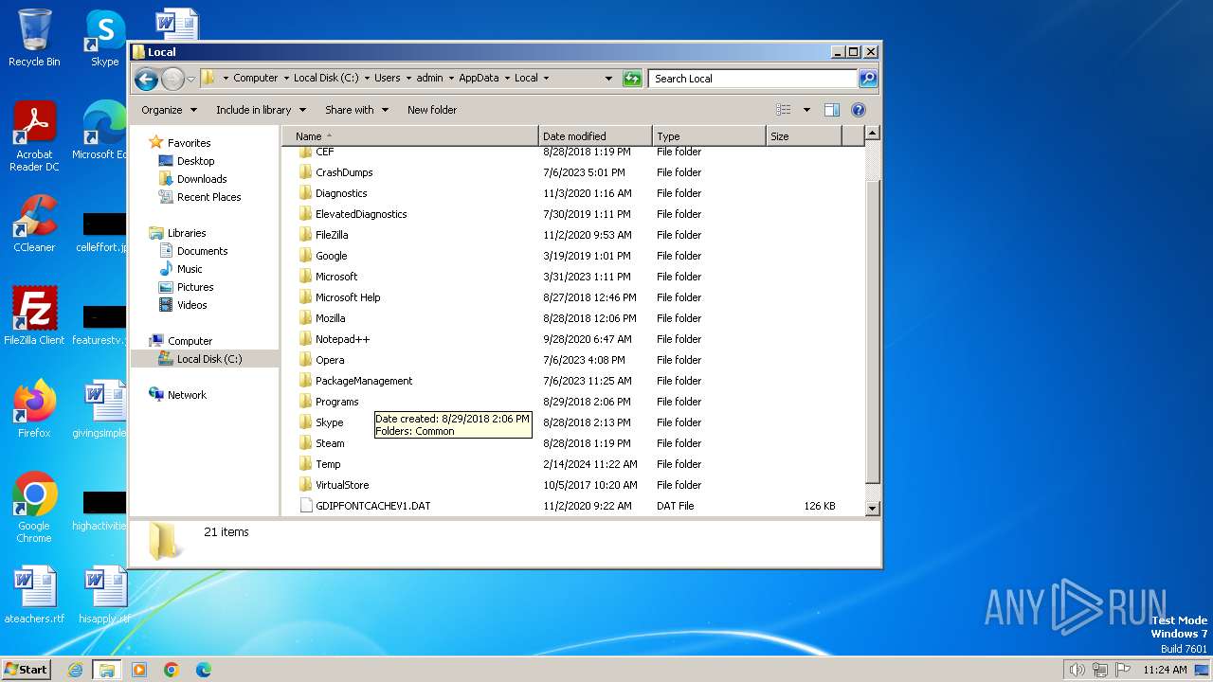
Task: Select CCleaner desktop shortcut
Action: point(34,224)
